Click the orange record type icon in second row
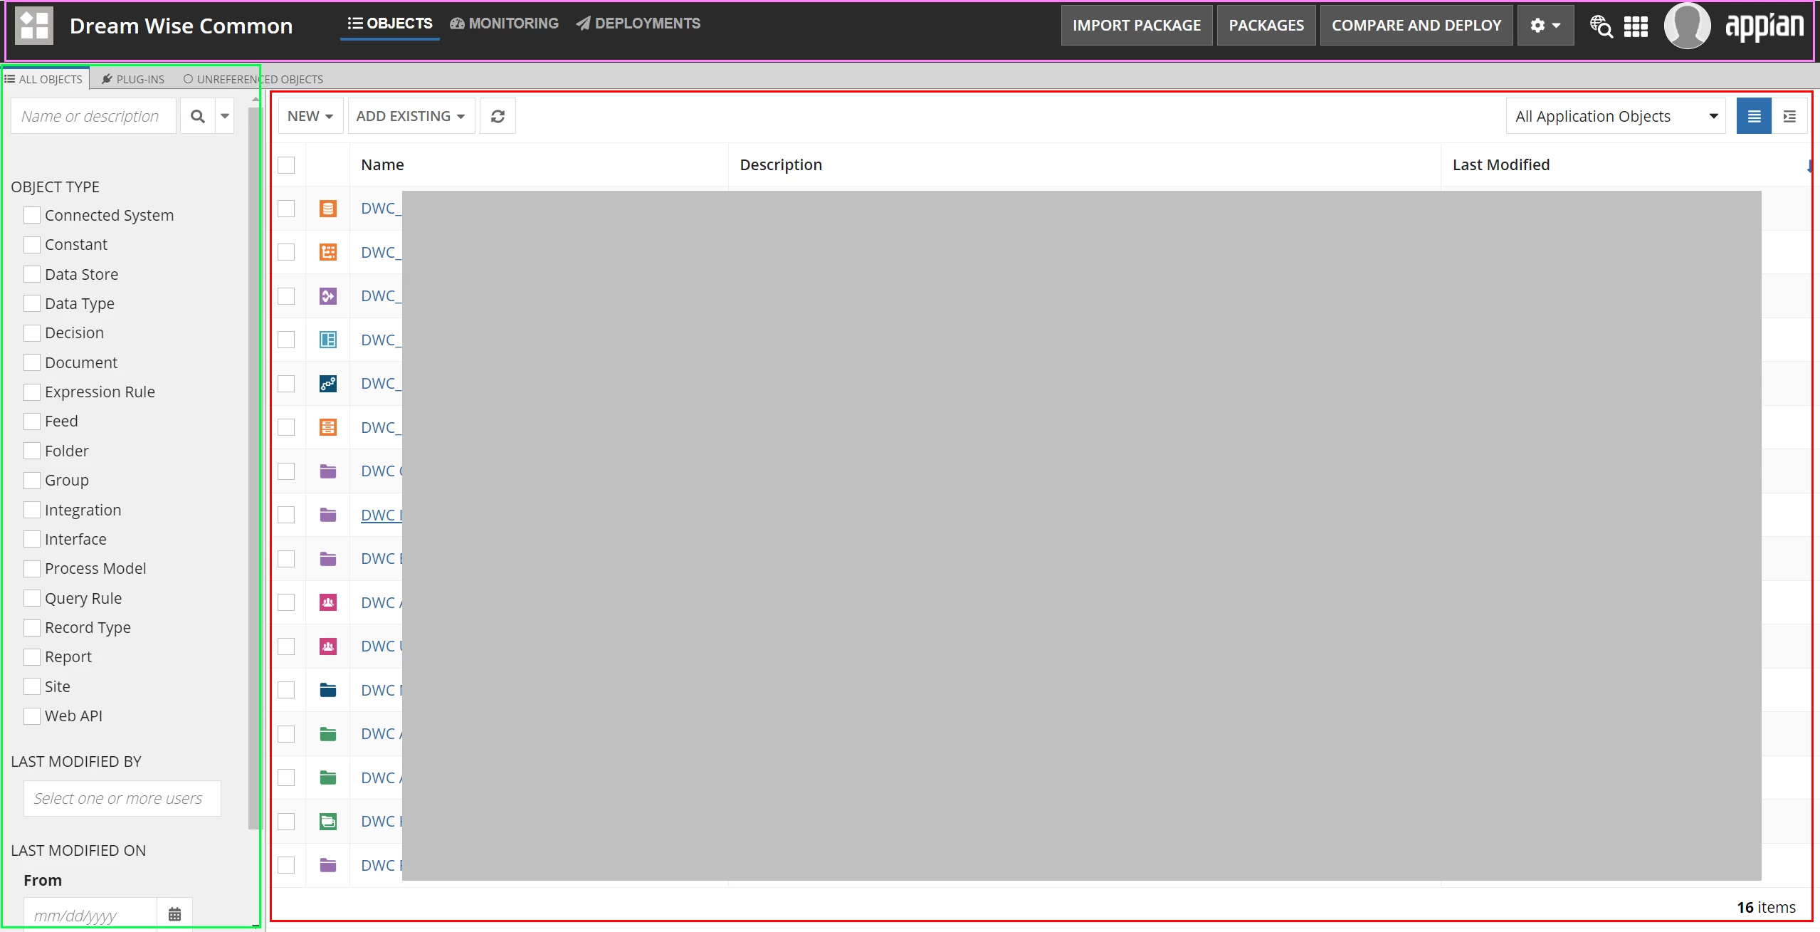Image resolution: width=1820 pixels, height=932 pixels. click(328, 252)
